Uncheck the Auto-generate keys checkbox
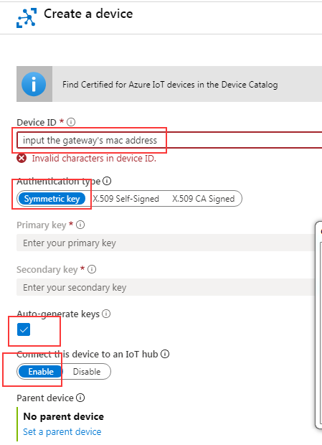 tap(24, 329)
